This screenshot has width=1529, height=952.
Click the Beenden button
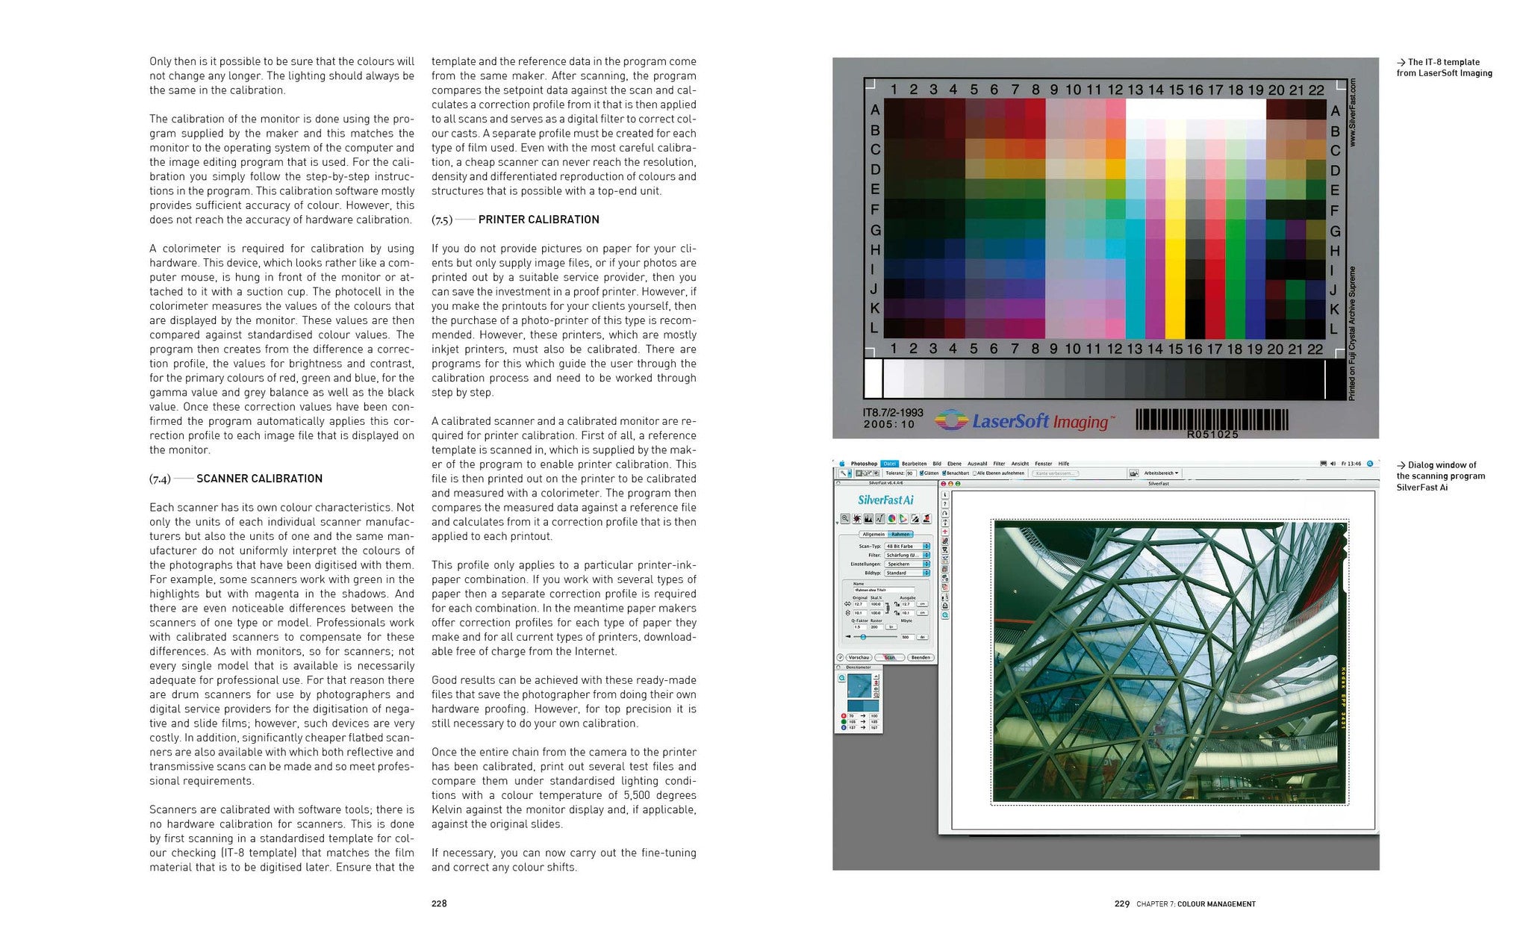(x=921, y=657)
